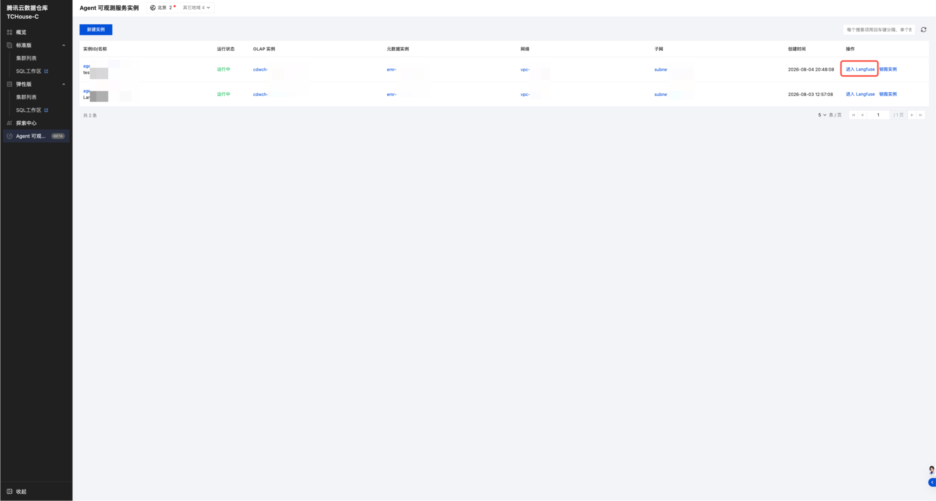Open vpc- network link in second row
Screen dimensions: 936x501
[525, 94]
